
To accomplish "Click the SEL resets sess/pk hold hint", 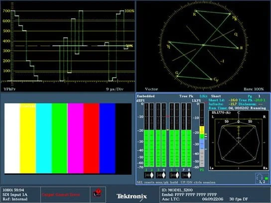I will pyautogui.click(x=158, y=182).
